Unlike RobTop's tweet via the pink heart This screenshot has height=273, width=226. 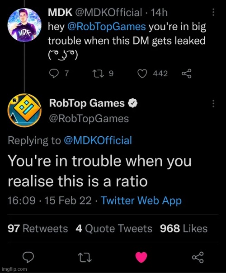tap(141, 257)
